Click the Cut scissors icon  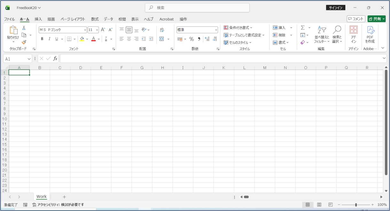click(x=24, y=28)
